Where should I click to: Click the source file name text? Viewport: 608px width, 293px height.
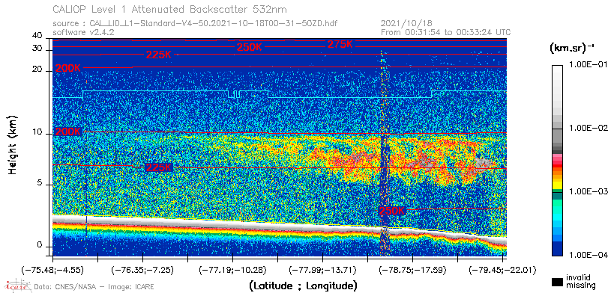[195, 24]
